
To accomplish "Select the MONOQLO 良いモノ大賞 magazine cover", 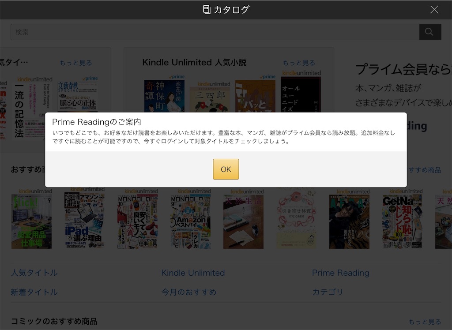I will click(138, 221).
